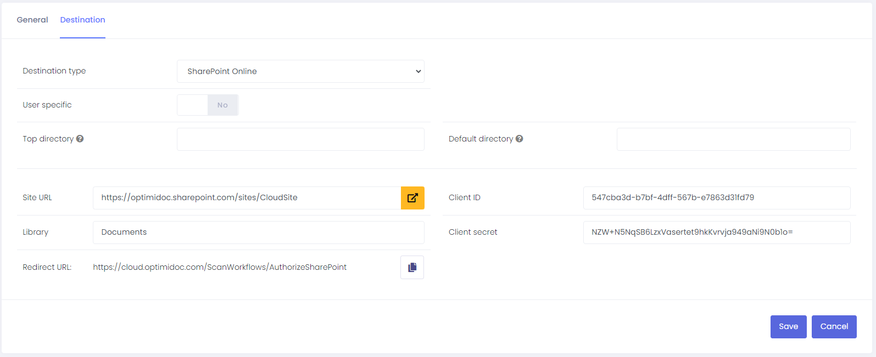Focus the Top directory input field
This screenshot has width=876, height=357.
[x=300, y=139]
